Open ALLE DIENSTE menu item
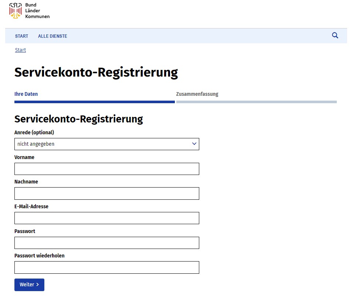356x300 pixels. click(x=52, y=36)
